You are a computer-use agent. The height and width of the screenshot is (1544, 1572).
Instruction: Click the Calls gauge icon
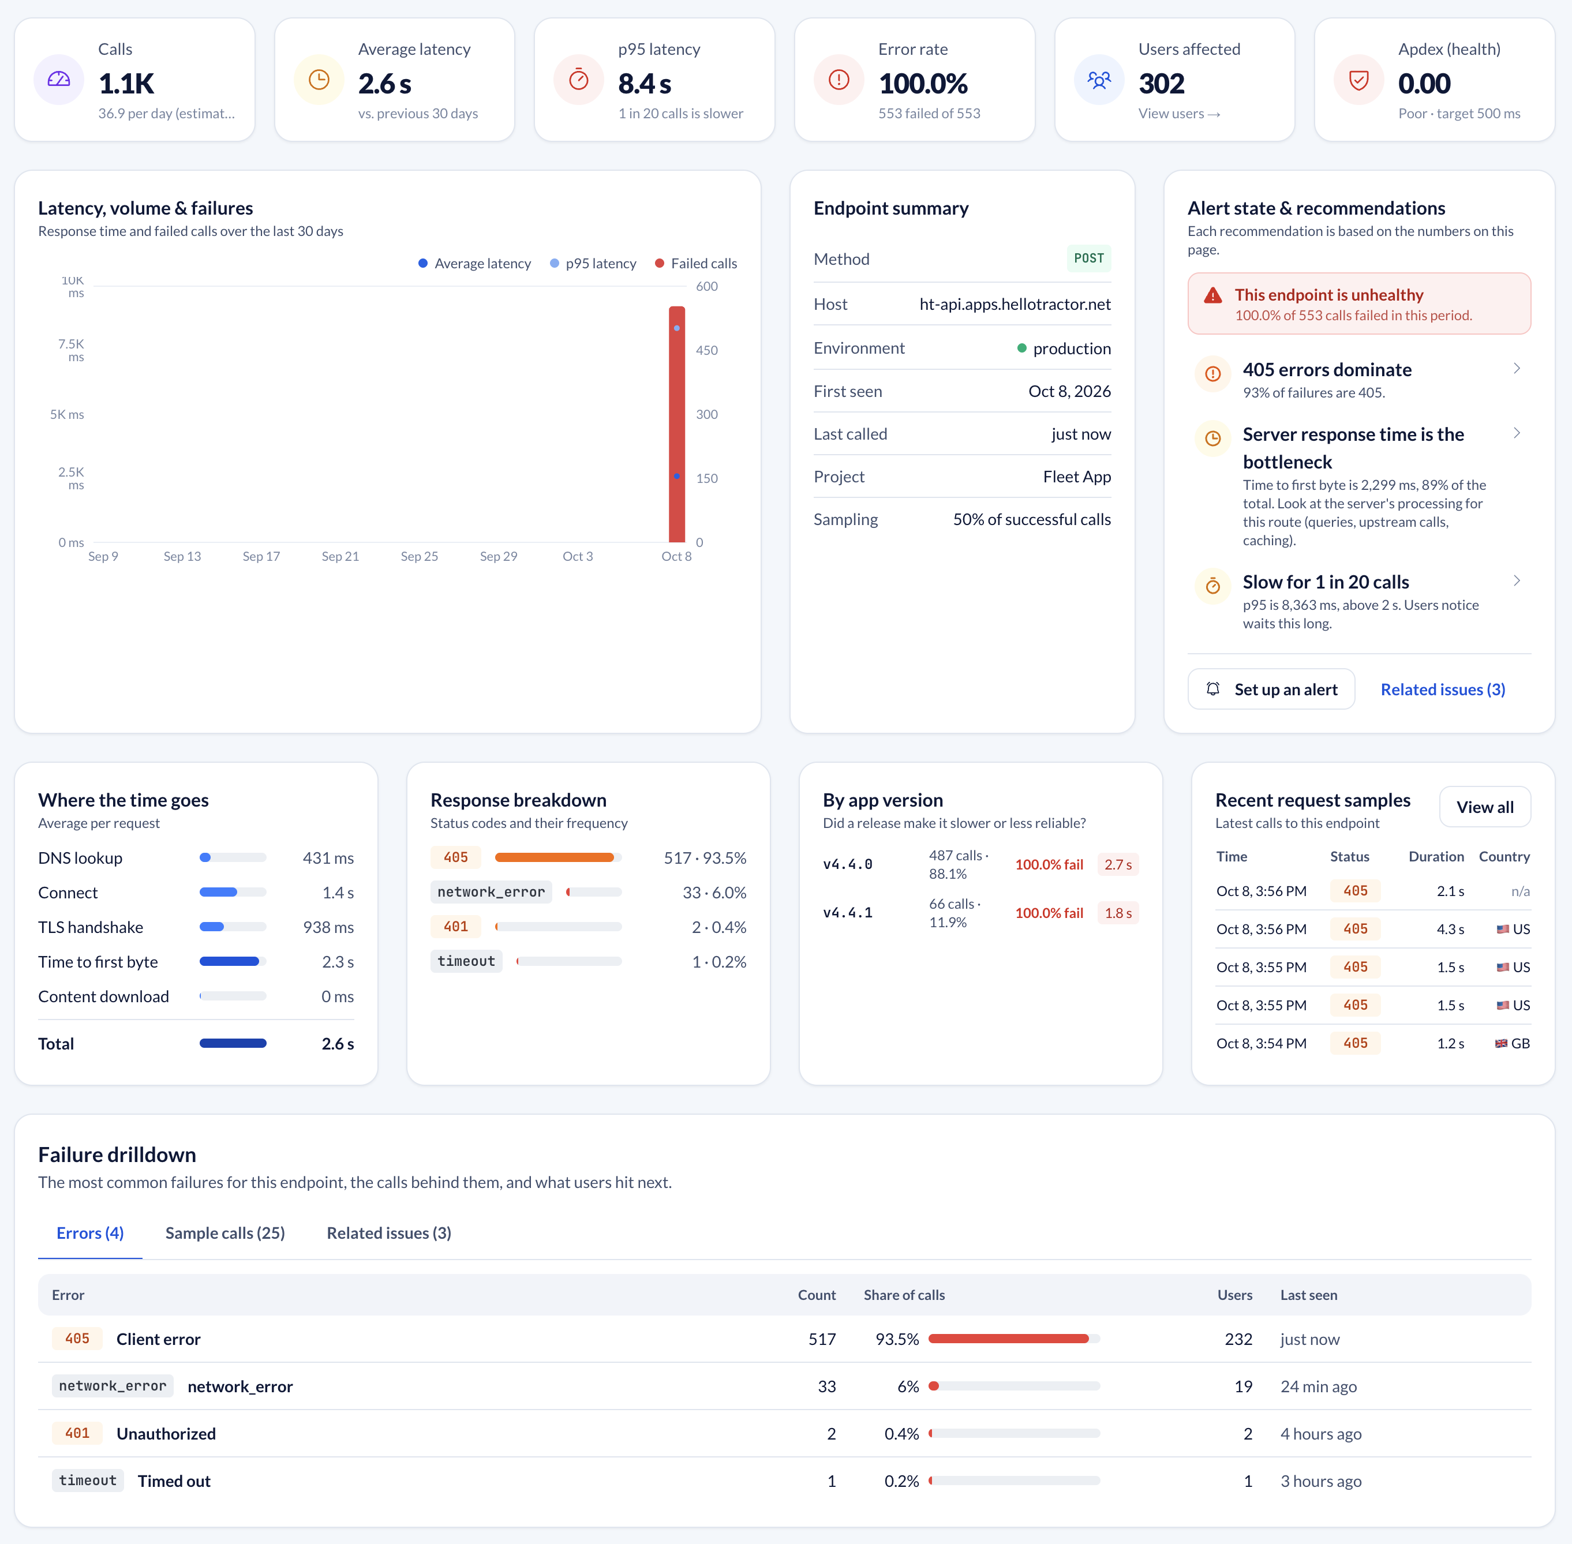click(x=59, y=80)
